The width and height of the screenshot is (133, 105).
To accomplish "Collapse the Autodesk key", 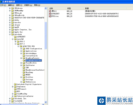I will [x=10, y=34].
